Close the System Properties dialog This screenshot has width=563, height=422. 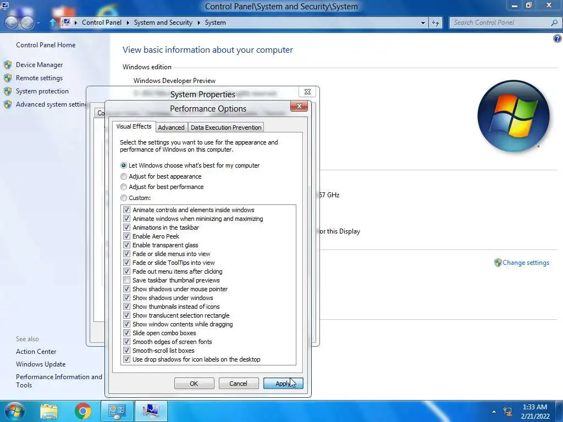[307, 92]
